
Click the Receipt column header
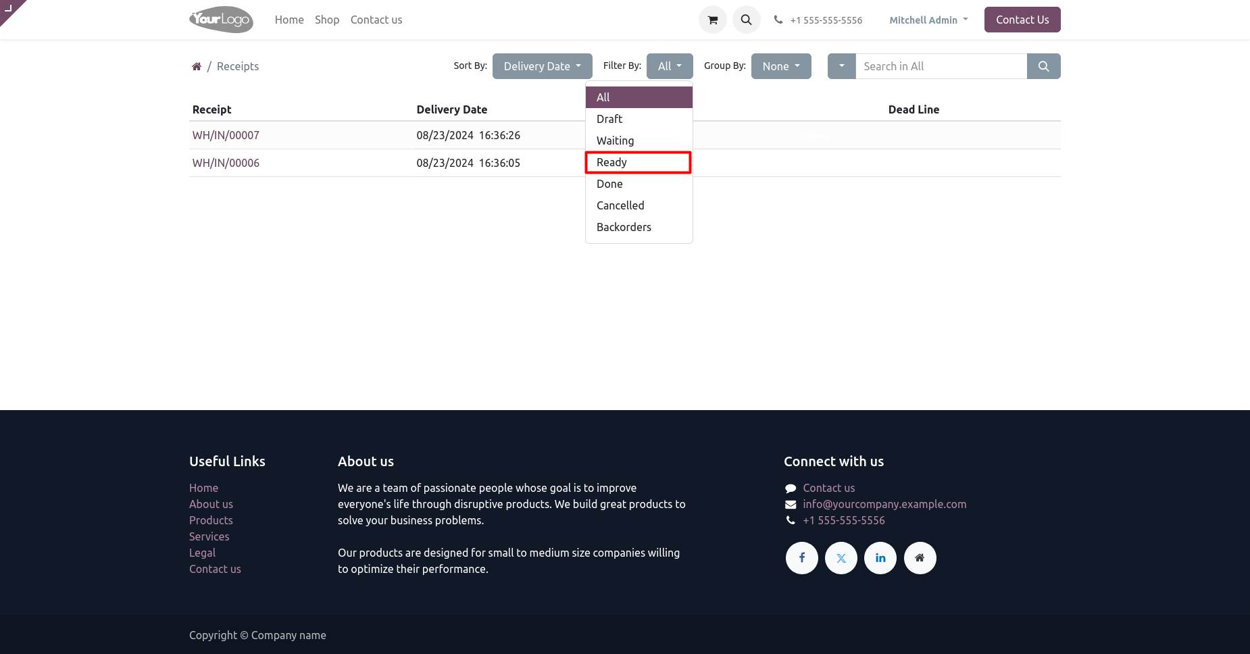point(211,109)
